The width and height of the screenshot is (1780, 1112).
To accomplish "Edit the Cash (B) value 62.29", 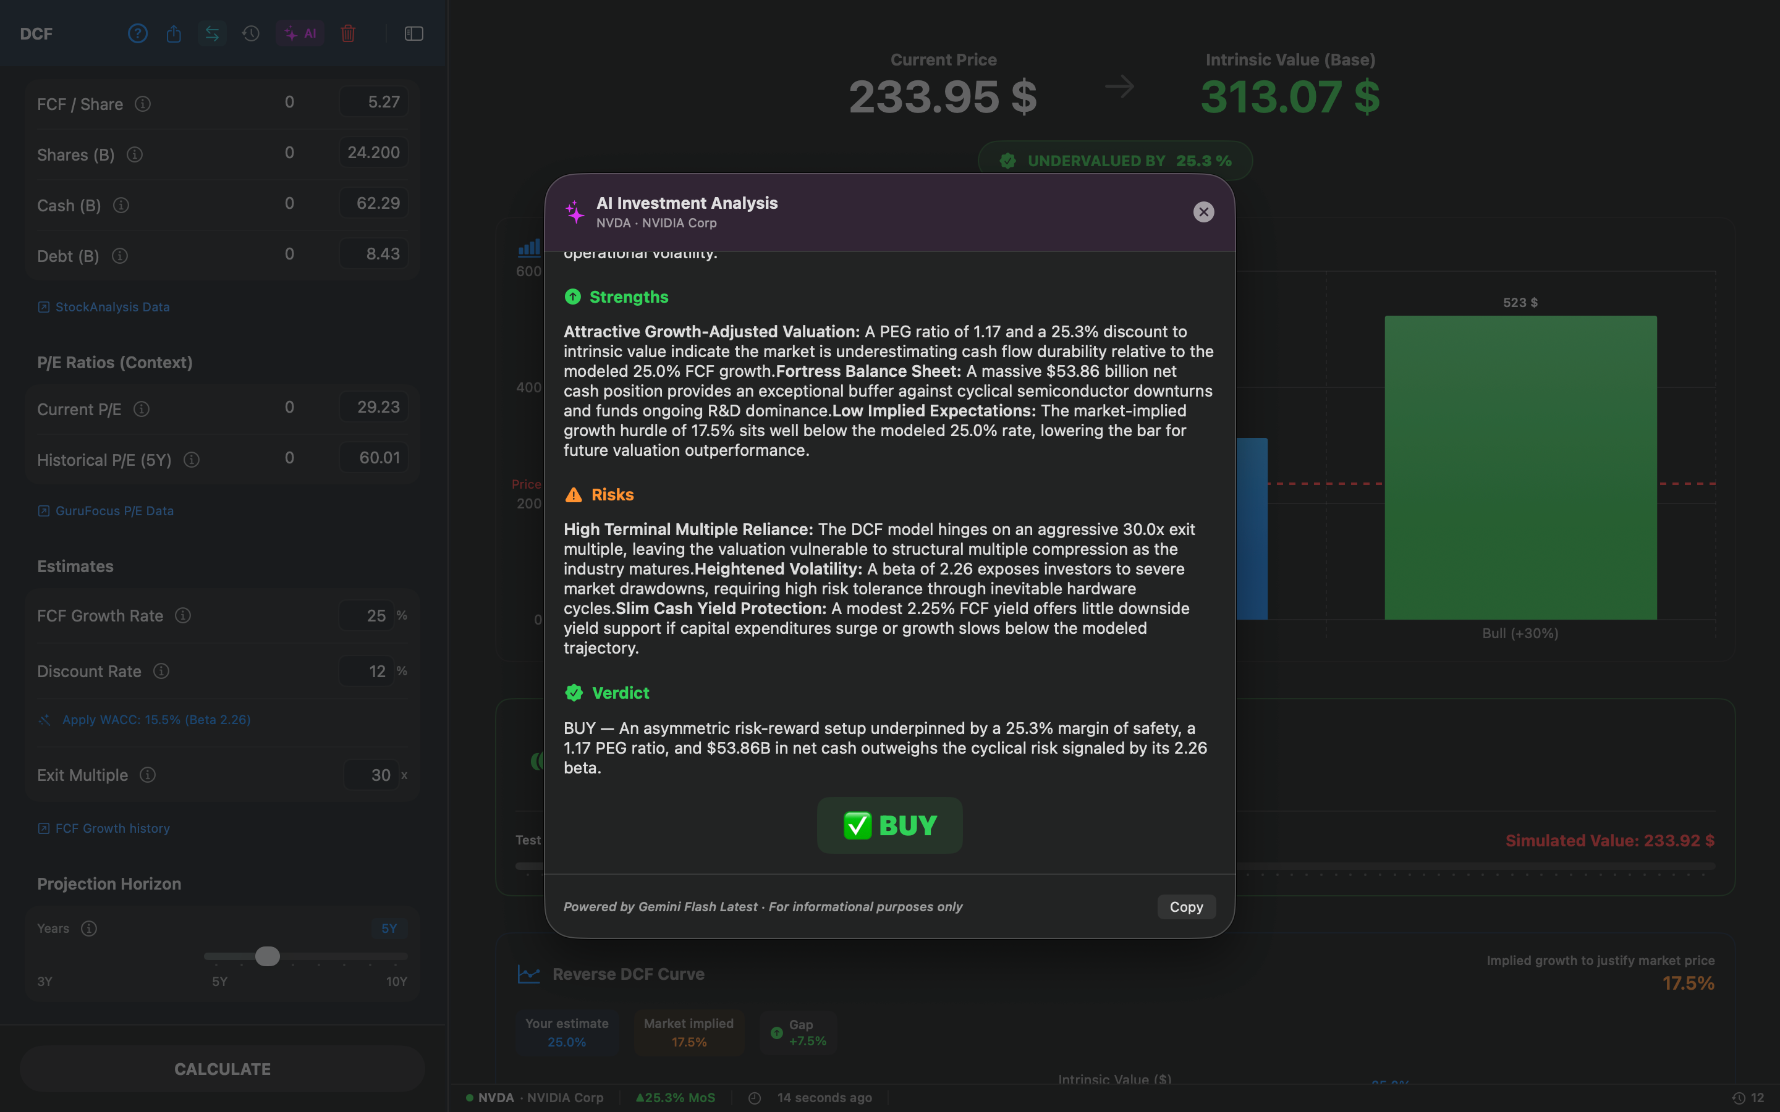I will point(374,203).
